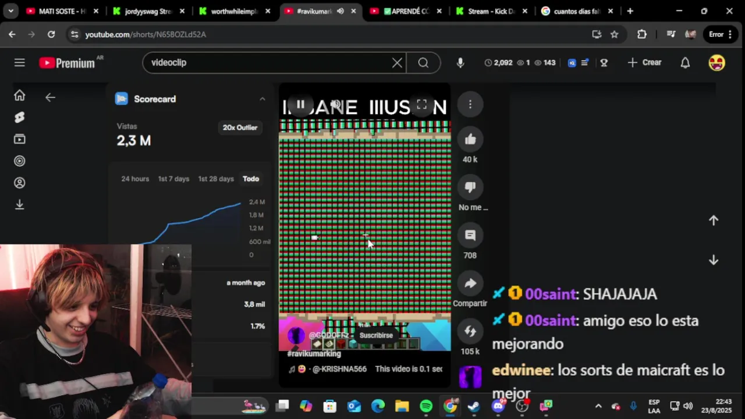Open the channel avatar on the Short
The width and height of the screenshot is (745, 419).
[x=296, y=335]
